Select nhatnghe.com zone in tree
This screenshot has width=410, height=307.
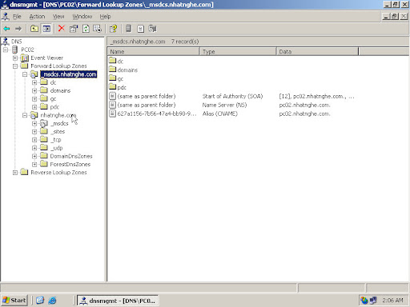click(x=58, y=115)
